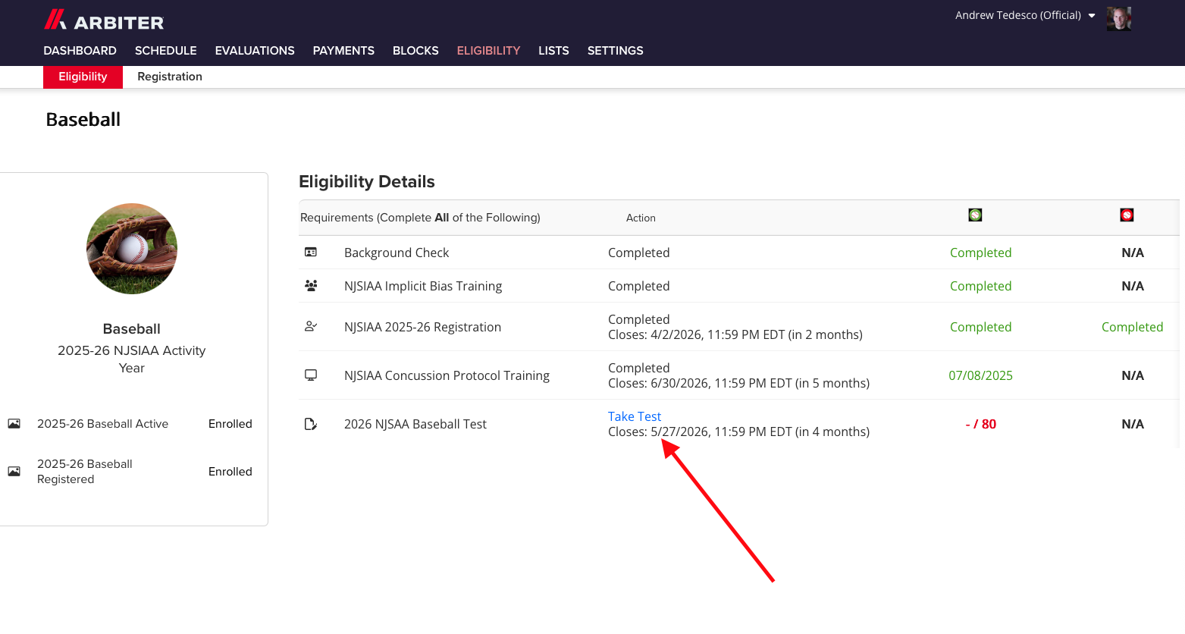Click the Action column header

point(641,218)
